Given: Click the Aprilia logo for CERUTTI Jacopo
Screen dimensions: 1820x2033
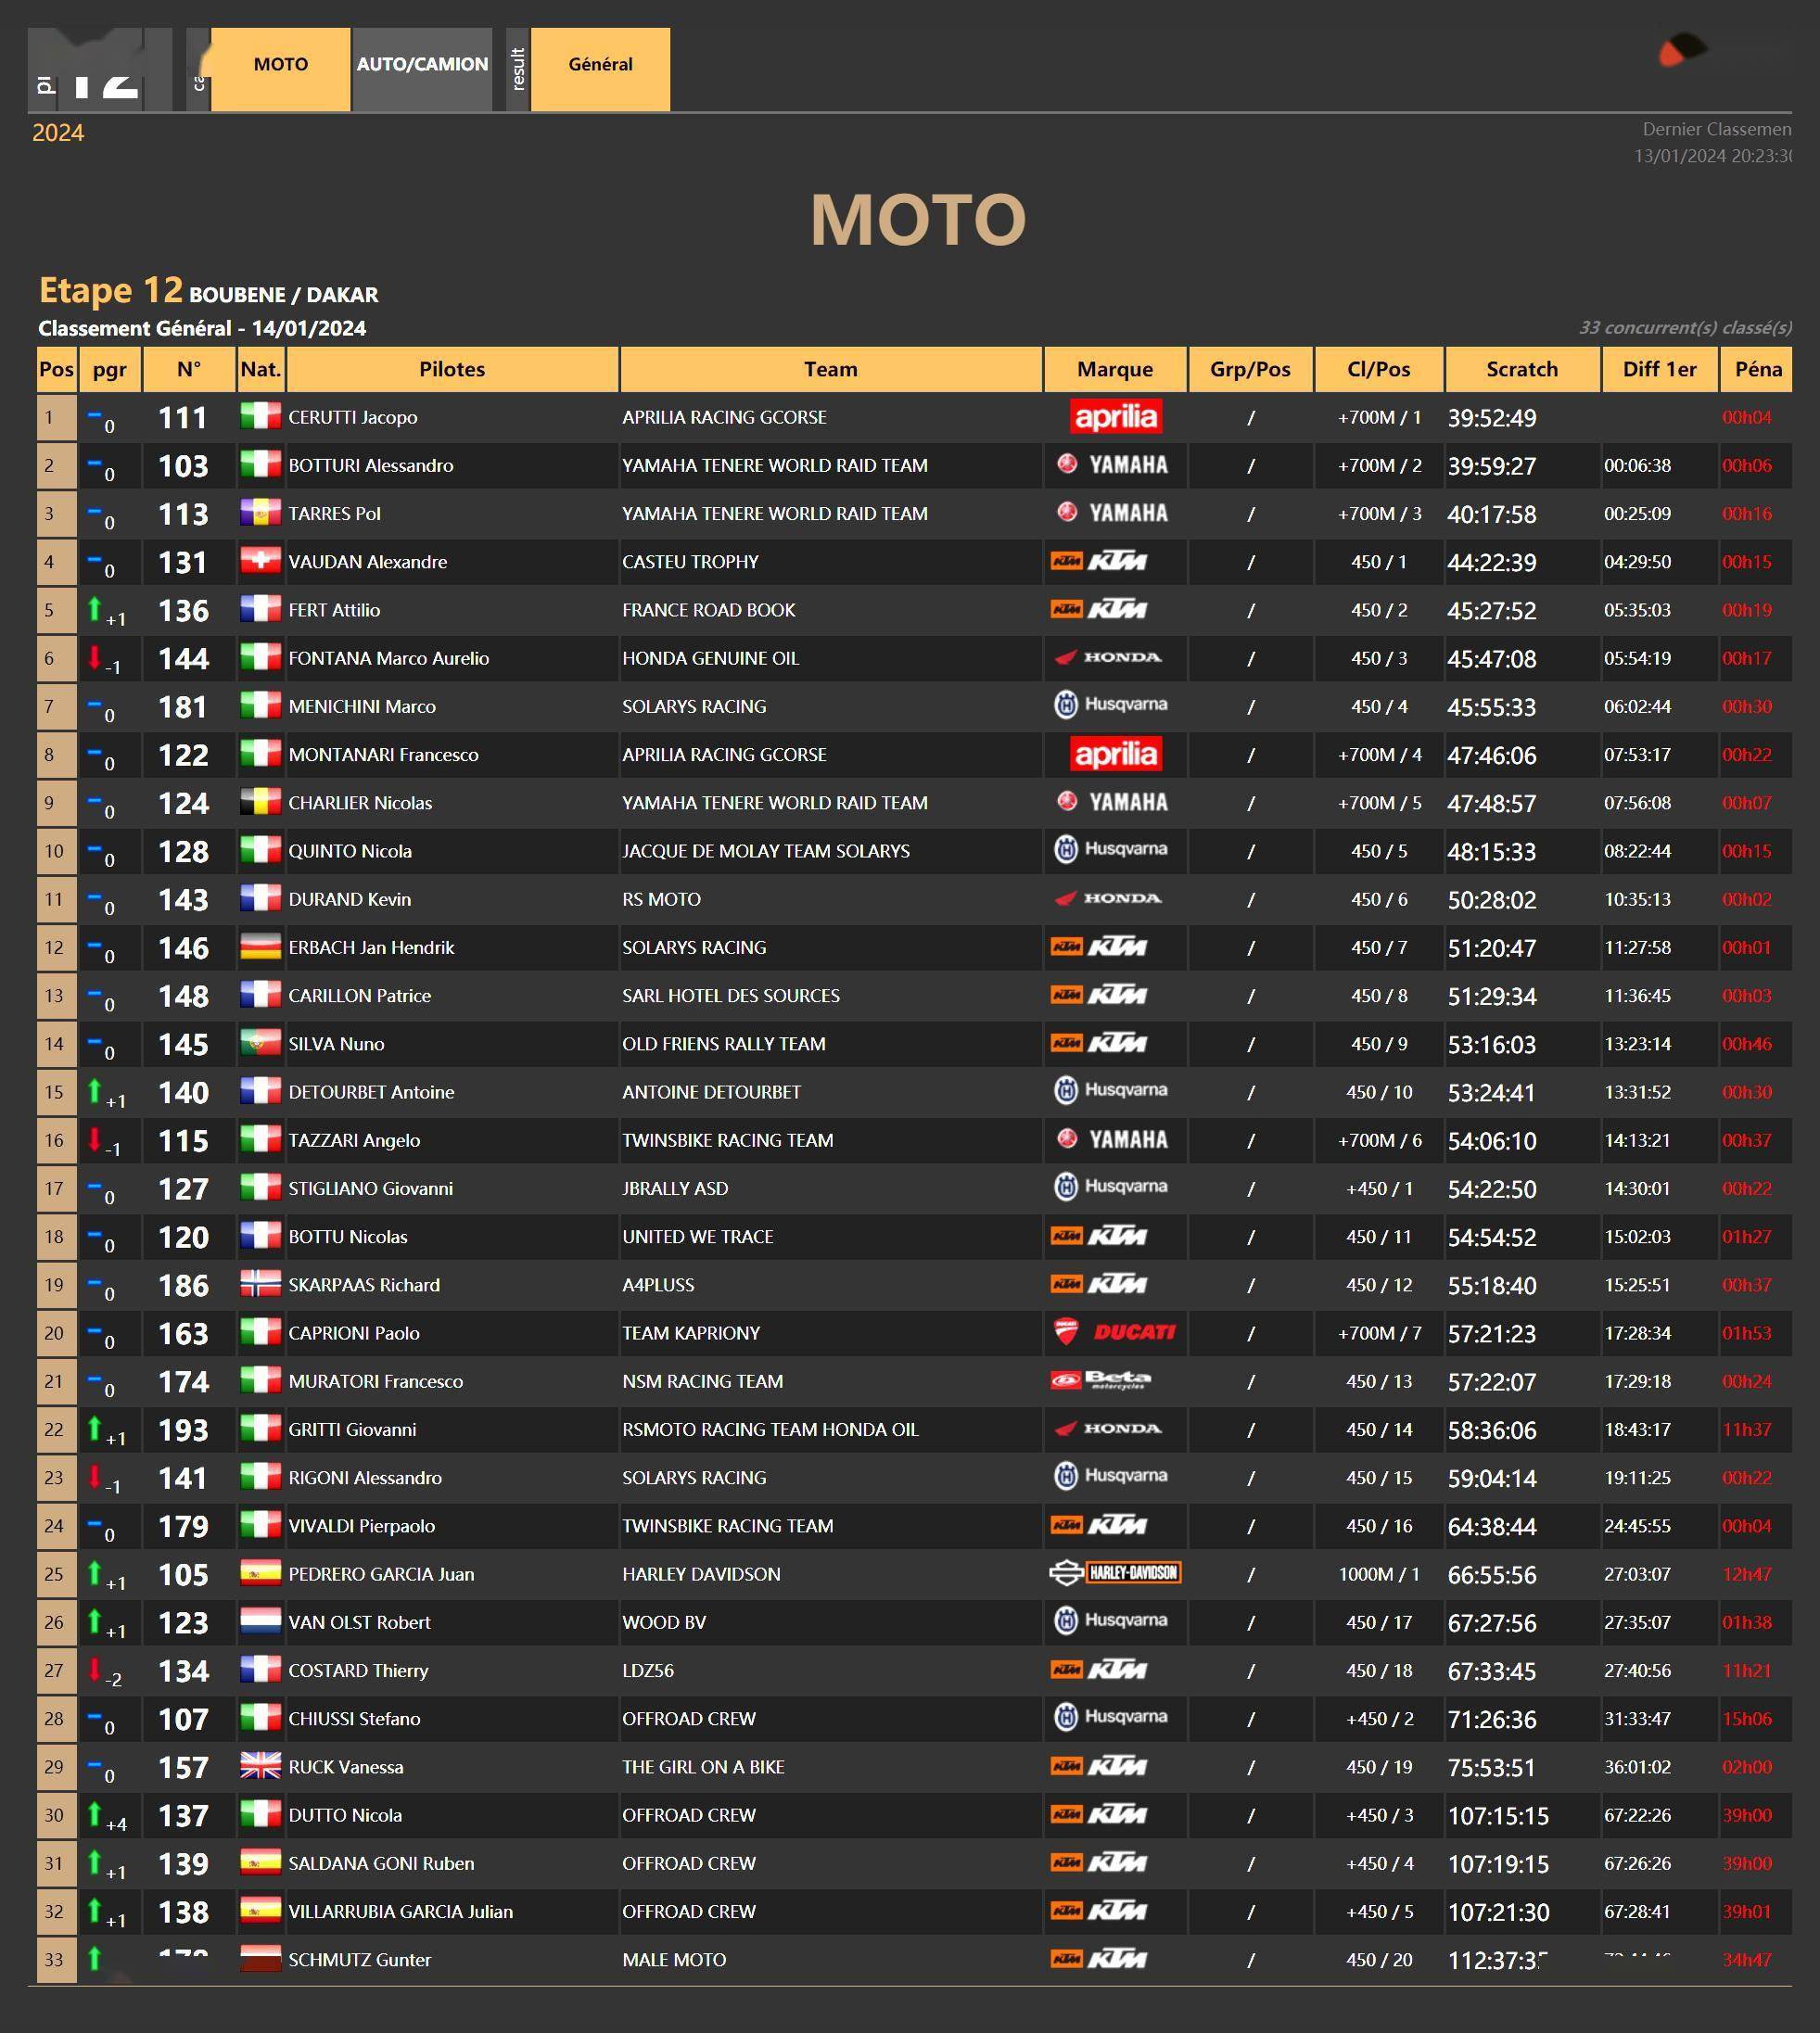Looking at the screenshot, I should 1115,417.
